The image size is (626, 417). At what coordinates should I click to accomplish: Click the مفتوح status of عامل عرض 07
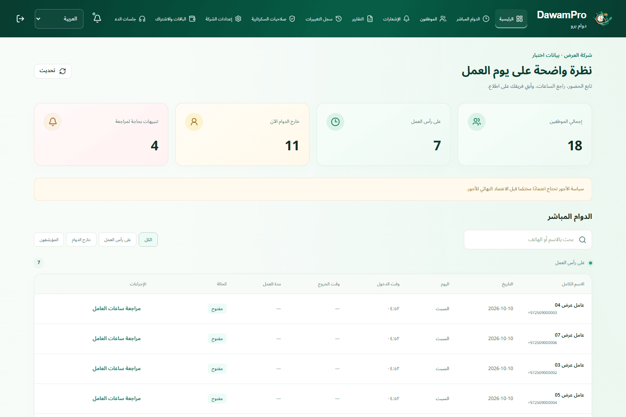[x=217, y=339]
